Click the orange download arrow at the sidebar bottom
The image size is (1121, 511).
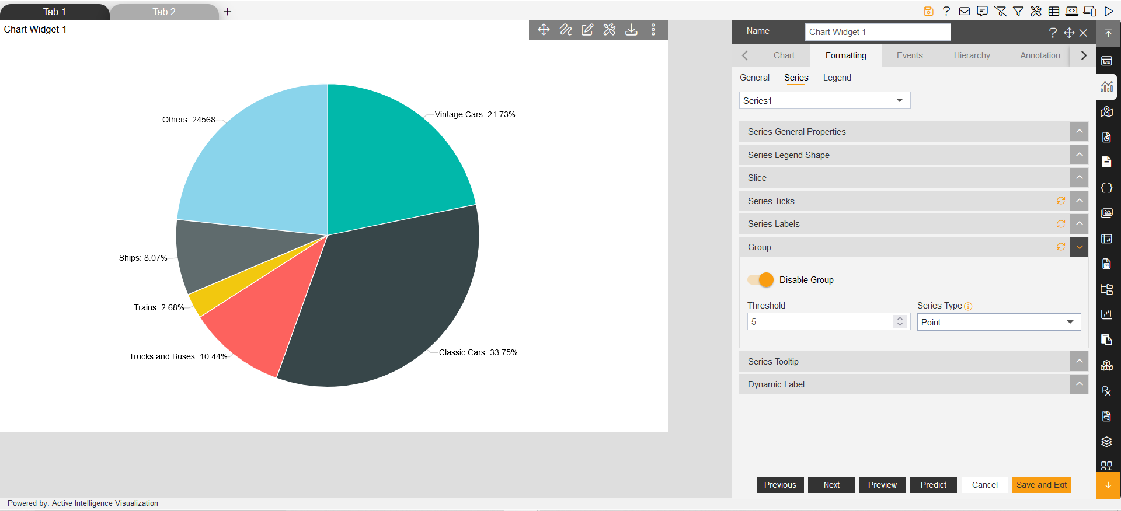[x=1108, y=485]
